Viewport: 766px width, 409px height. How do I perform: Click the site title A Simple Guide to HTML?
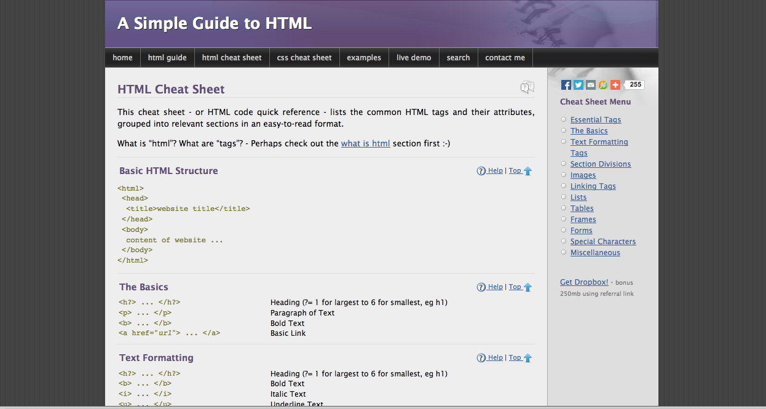click(x=215, y=23)
